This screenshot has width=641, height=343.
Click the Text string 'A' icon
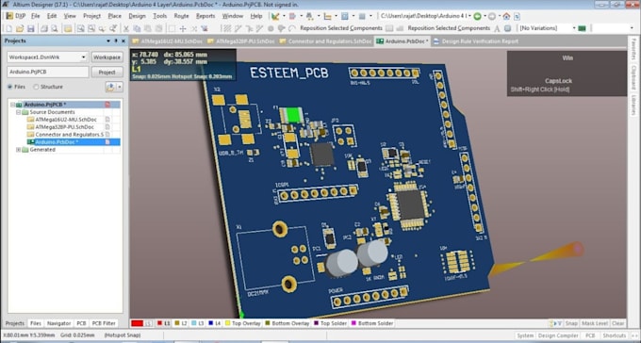(x=497, y=28)
